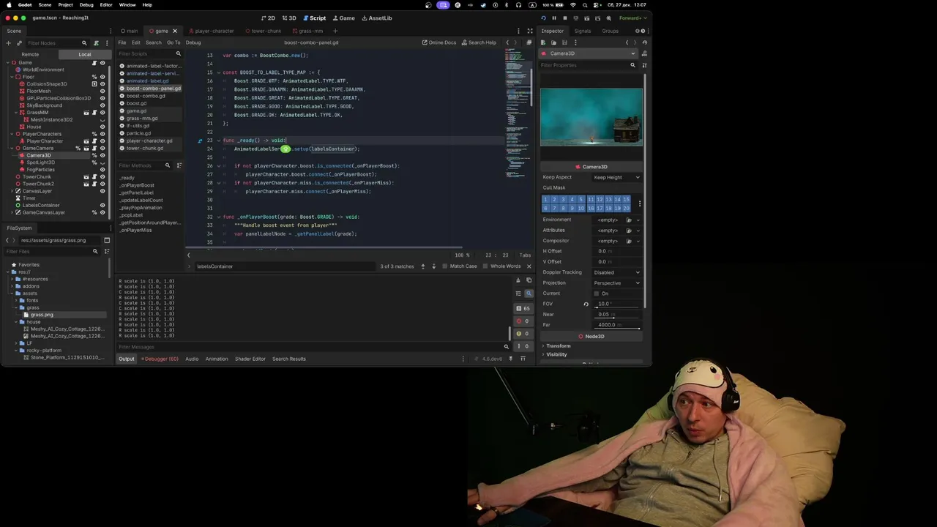Pause the running project
The width and height of the screenshot is (937, 527).
point(554,18)
